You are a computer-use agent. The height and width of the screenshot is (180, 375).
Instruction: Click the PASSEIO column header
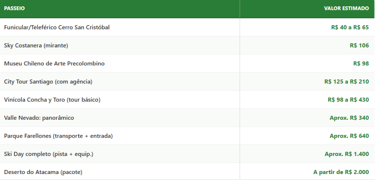pyautogui.click(x=14, y=8)
